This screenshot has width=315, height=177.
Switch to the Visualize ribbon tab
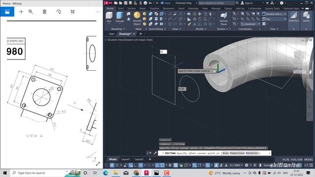tap(154, 8)
